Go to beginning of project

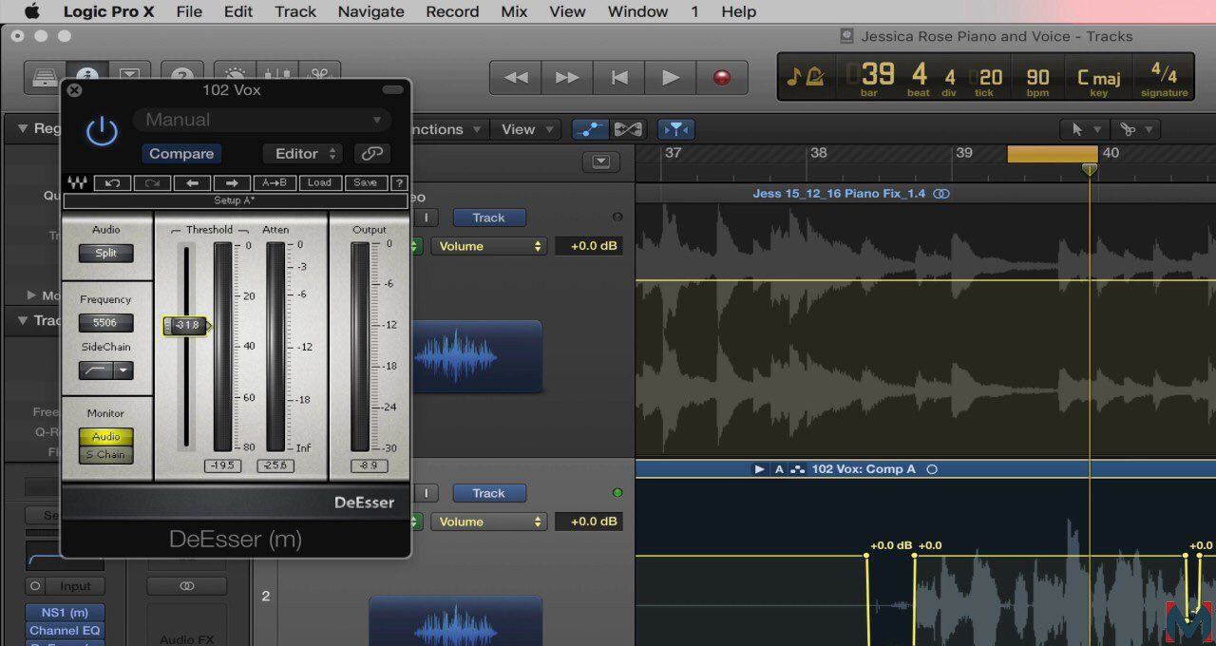(618, 78)
